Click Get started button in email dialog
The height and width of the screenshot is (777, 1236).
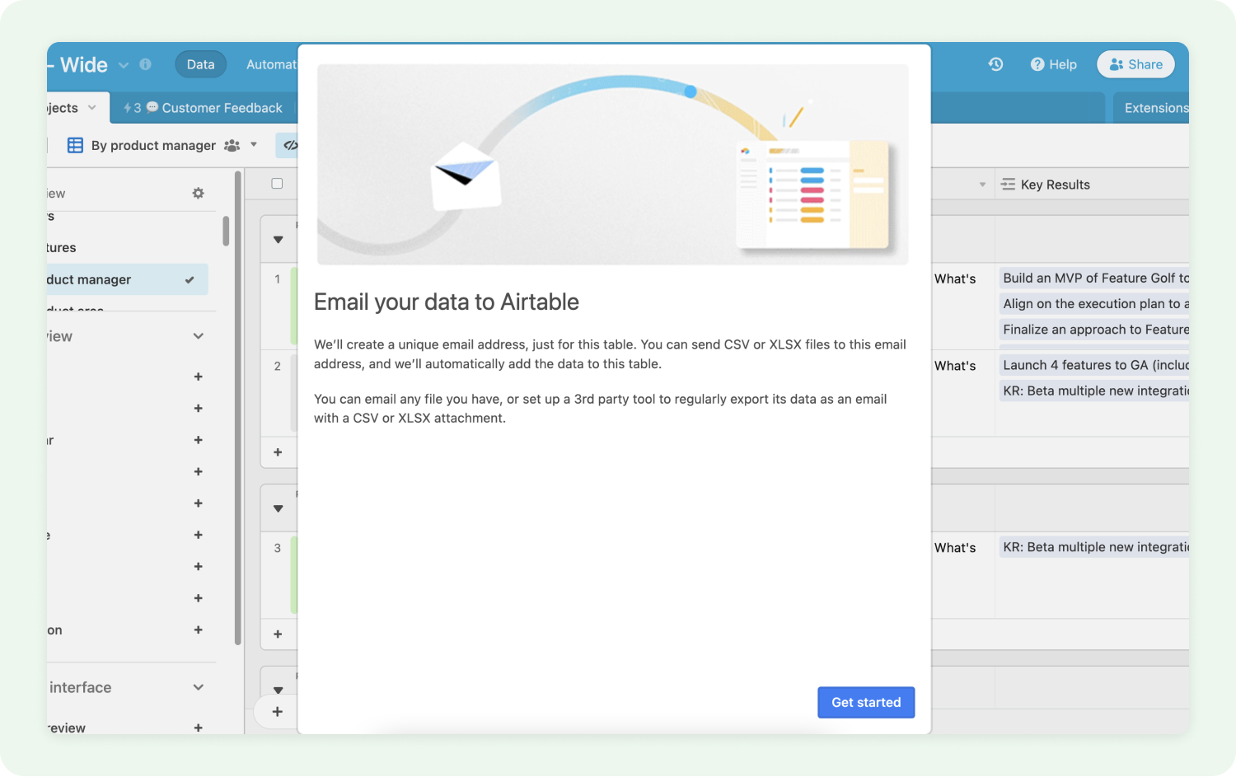point(866,702)
